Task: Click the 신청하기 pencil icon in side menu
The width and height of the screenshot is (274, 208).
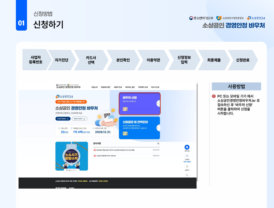Action: click(187, 167)
